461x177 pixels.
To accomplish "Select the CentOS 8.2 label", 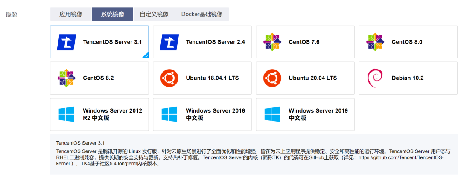I will coord(98,78).
